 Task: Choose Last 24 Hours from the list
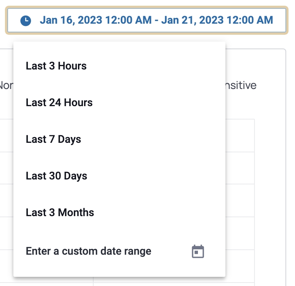click(59, 103)
